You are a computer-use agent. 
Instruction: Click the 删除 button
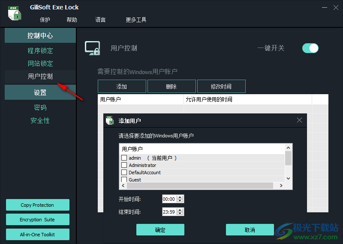pos(171,86)
